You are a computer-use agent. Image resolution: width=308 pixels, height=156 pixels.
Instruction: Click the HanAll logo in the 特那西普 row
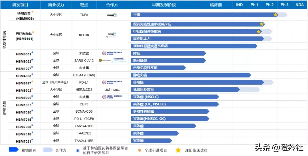[112, 15]
